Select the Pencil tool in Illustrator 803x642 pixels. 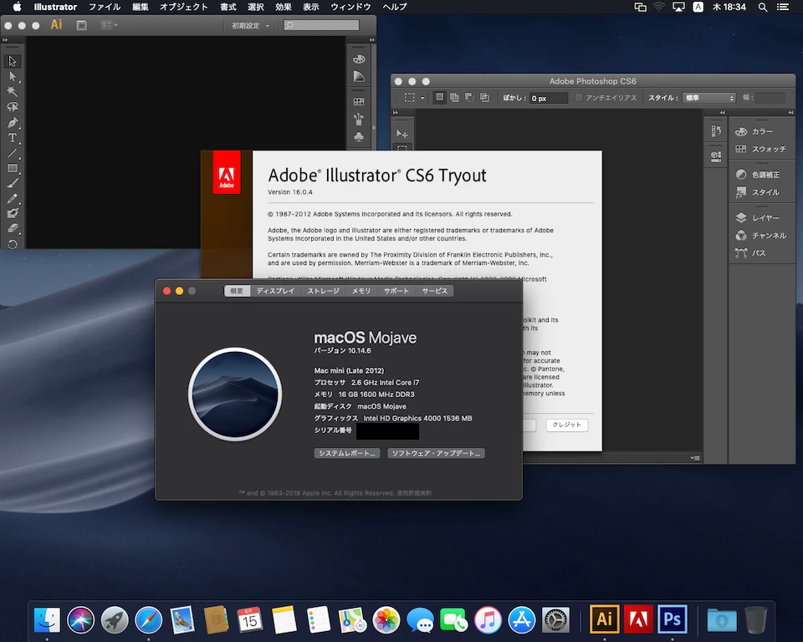[x=13, y=198]
